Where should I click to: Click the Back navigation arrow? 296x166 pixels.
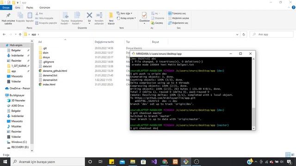click(4, 35)
